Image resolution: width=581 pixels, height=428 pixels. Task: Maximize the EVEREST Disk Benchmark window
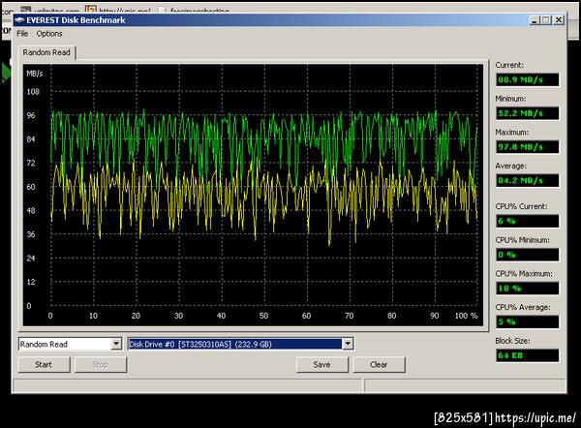click(x=546, y=20)
